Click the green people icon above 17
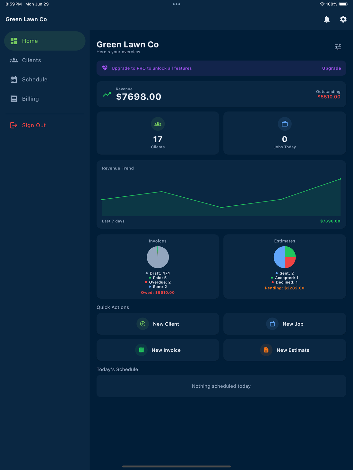 tap(158, 124)
